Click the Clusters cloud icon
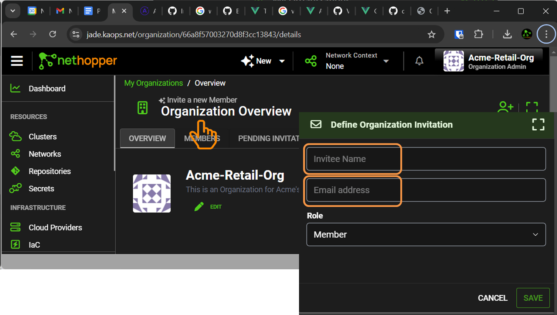557x315 pixels. click(x=15, y=136)
